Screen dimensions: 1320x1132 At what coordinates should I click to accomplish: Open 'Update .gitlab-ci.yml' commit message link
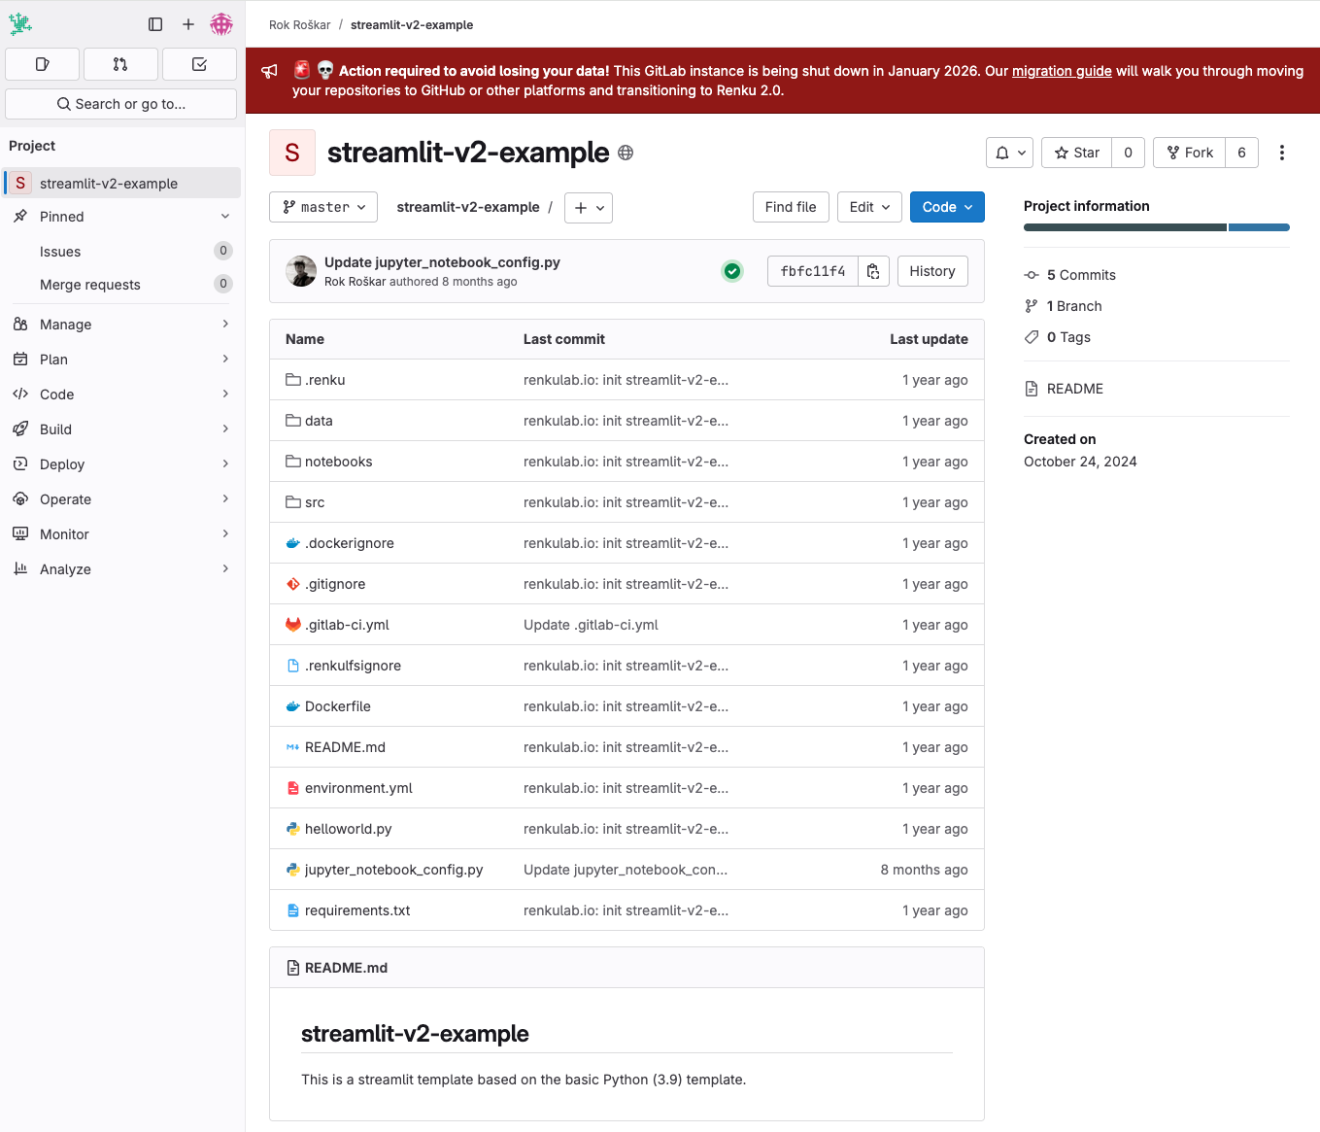pyautogui.click(x=591, y=625)
